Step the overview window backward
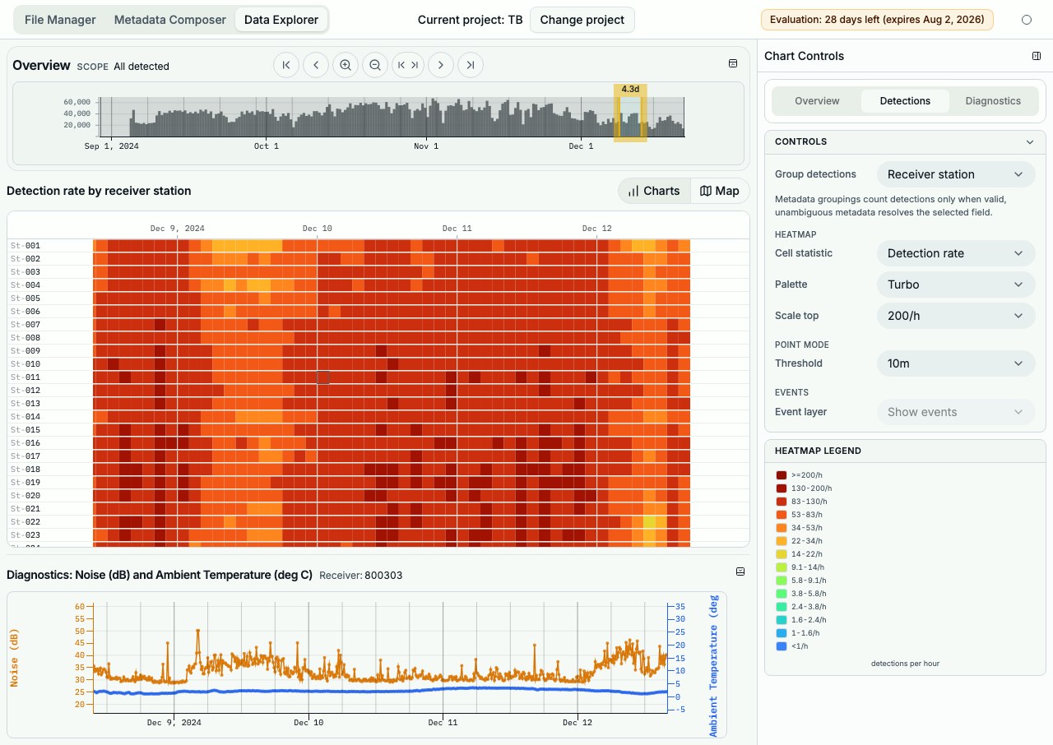The image size is (1053, 745). 316,65
